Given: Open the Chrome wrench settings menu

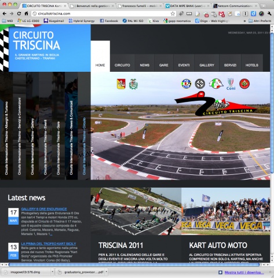Looking at the screenshot, I should coord(269,13).
